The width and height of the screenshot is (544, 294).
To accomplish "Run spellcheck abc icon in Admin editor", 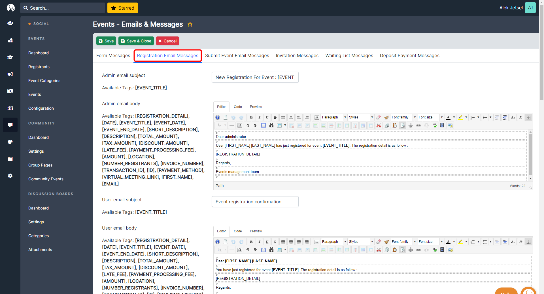I will point(434,125).
